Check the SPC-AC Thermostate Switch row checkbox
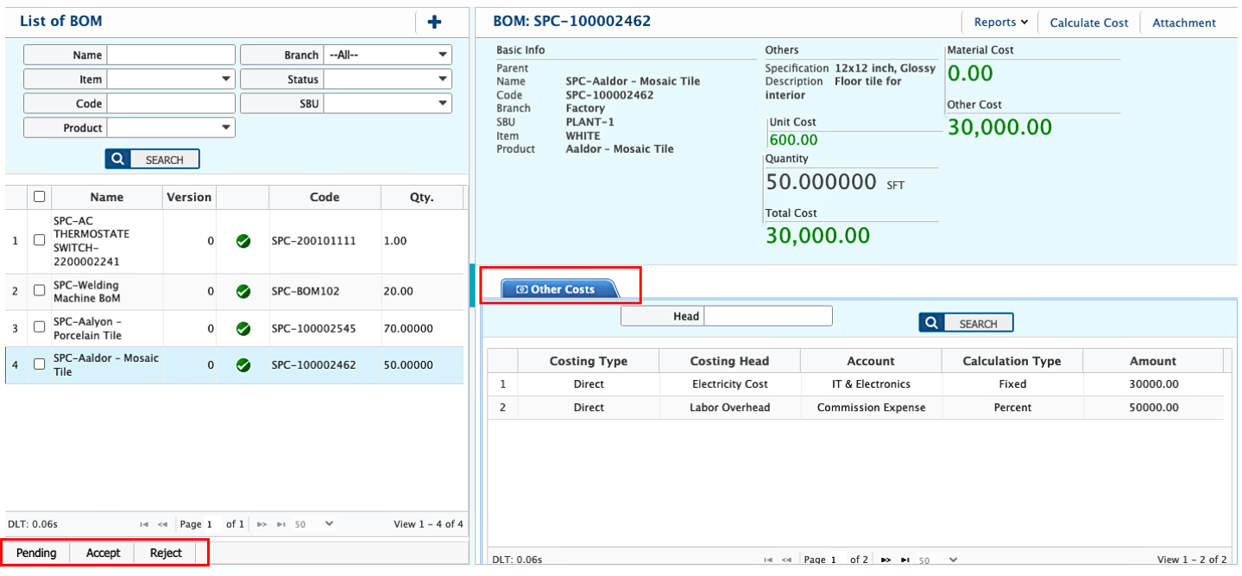Image resolution: width=1242 pixels, height=576 pixels. [39, 241]
